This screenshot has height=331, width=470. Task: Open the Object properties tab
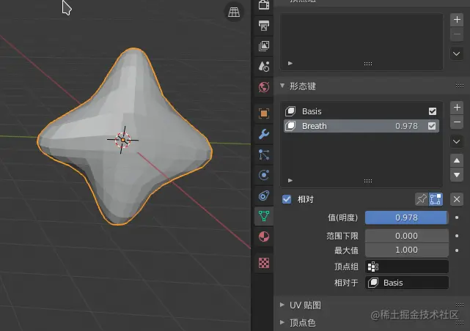click(264, 114)
